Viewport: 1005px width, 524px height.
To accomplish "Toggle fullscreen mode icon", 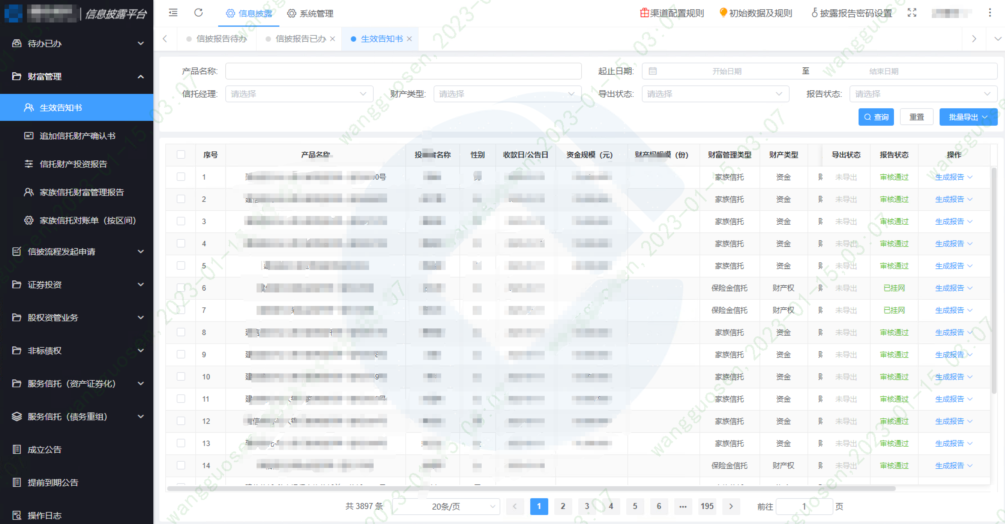I will (912, 13).
